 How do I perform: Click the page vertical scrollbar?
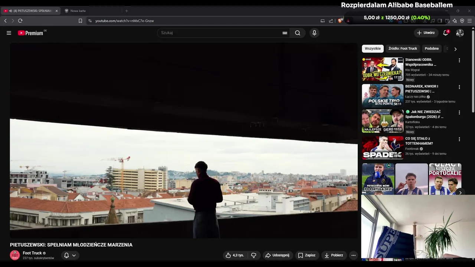tap(473, 70)
